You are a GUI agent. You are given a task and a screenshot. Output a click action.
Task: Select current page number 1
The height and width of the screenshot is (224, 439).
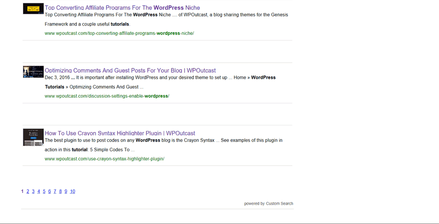pyautogui.click(x=23, y=191)
